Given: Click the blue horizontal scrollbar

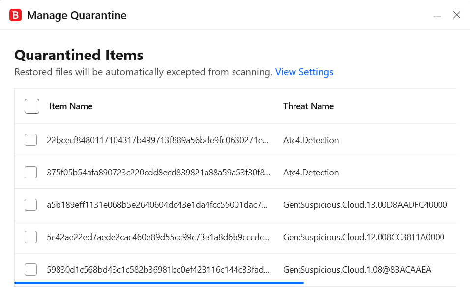Looking at the screenshot, I should pyautogui.click(x=159, y=283).
